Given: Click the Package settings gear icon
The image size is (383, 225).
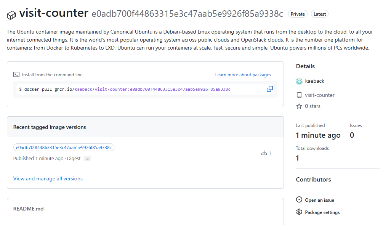Looking at the screenshot, I should pos(299,212).
